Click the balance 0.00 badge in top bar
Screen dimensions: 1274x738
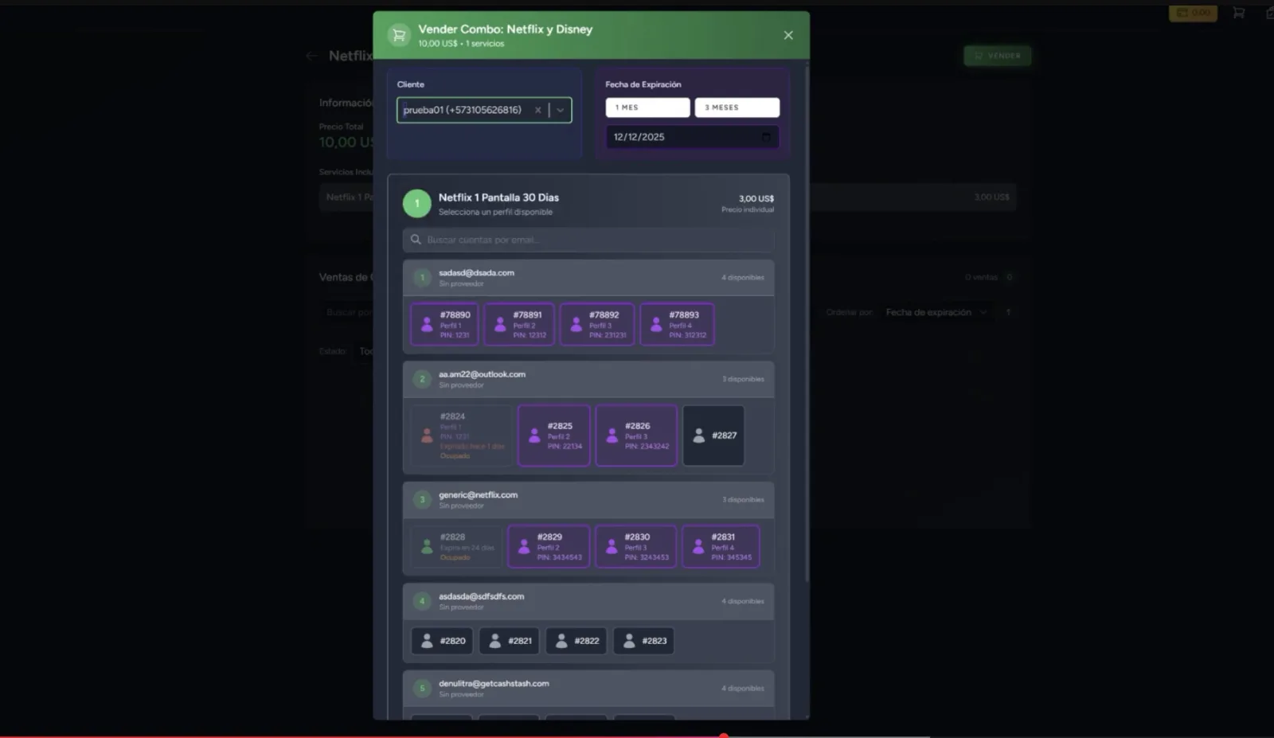point(1193,13)
